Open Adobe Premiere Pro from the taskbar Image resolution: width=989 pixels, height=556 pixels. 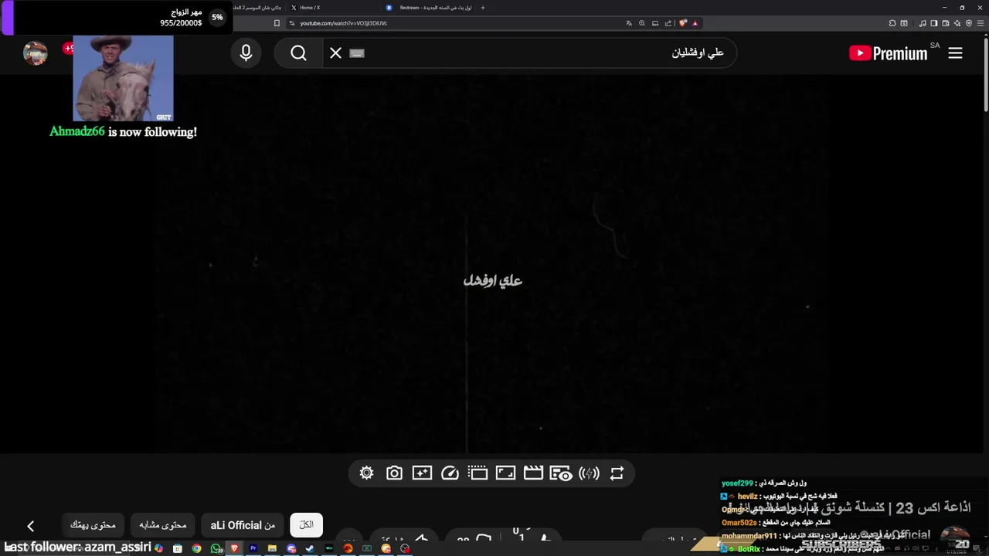point(253,548)
